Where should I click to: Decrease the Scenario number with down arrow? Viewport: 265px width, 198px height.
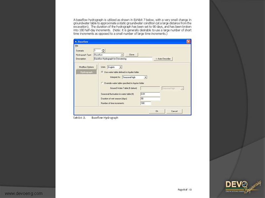point(103,51)
